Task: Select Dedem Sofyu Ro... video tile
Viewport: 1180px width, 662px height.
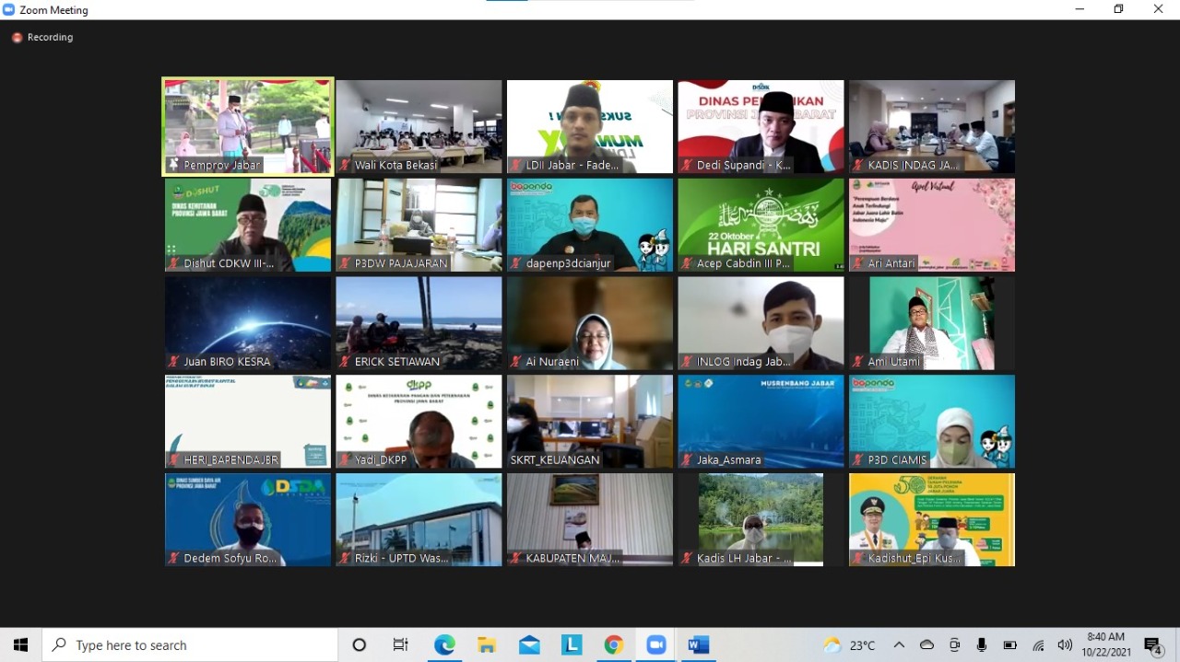Action: point(248,519)
